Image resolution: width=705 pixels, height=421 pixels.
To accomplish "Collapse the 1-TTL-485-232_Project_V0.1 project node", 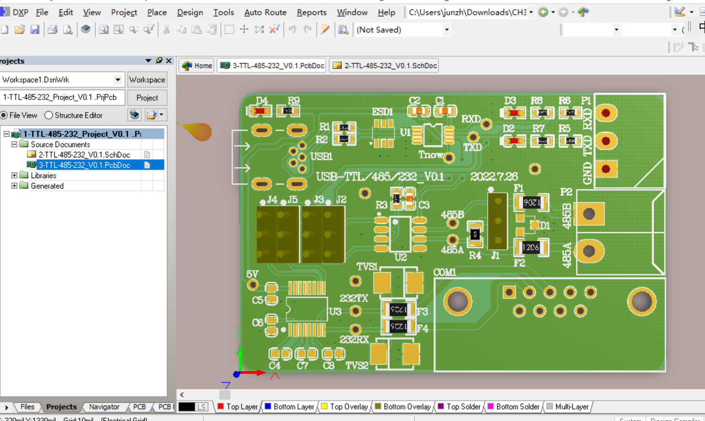I will [x=6, y=134].
